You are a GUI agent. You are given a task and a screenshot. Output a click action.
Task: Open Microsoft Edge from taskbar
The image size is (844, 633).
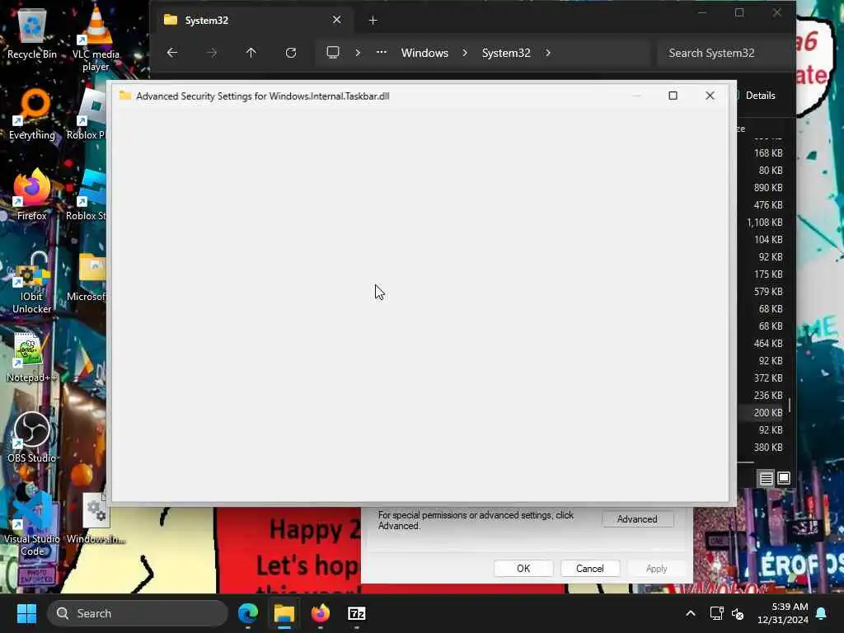click(248, 613)
